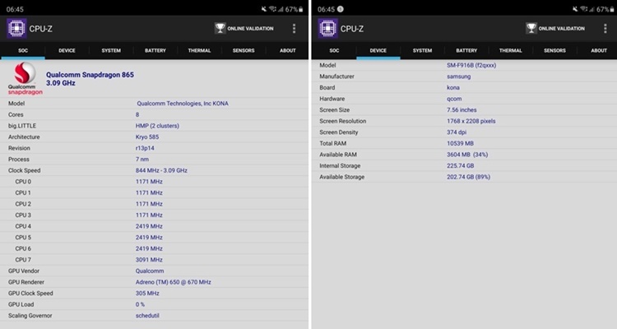
Task: Click 'kona' board value
Action: pyautogui.click(x=453, y=87)
